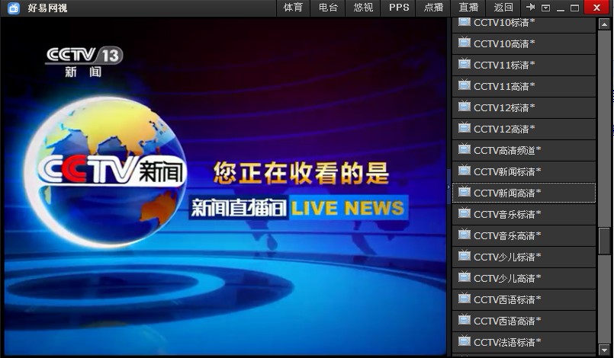This screenshot has height=358, width=614.
Task: Click TV icon beside CCTV西语标清
Action: pyautogui.click(x=464, y=298)
